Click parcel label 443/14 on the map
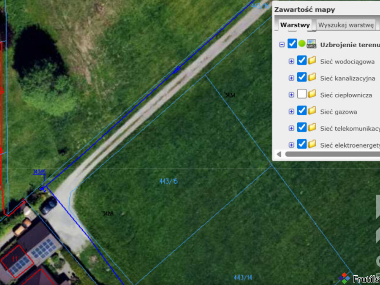 click(243, 277)
